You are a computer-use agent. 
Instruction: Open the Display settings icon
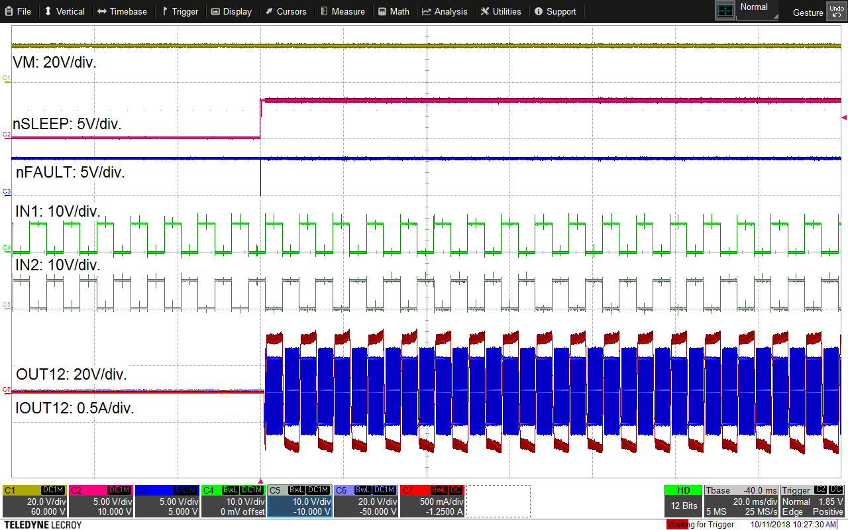point(215,11)
